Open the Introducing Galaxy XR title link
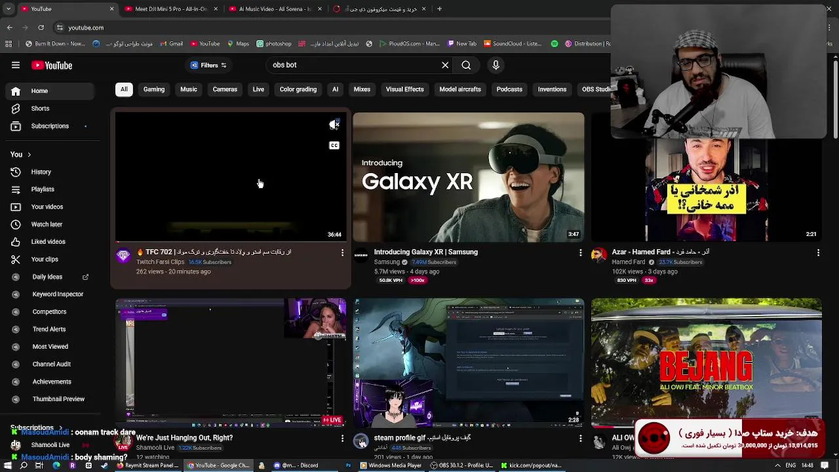 pyautogui.click(x=426, y=252)
